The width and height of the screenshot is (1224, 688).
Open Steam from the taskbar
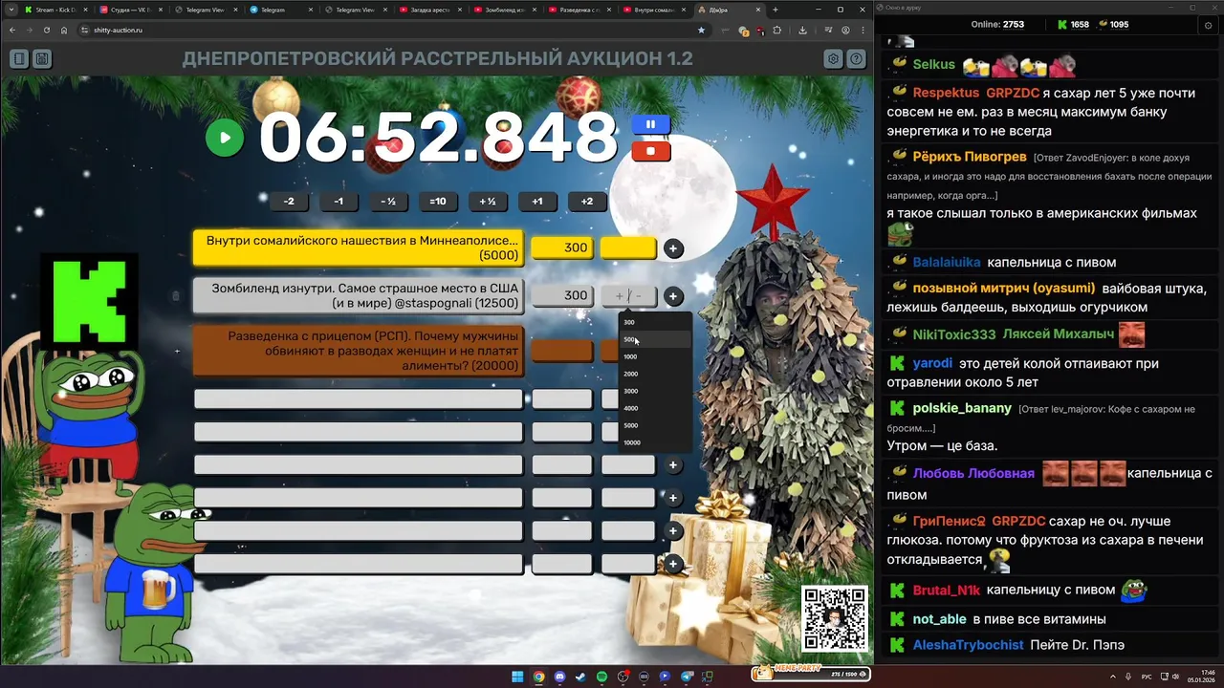click(580, 677)
